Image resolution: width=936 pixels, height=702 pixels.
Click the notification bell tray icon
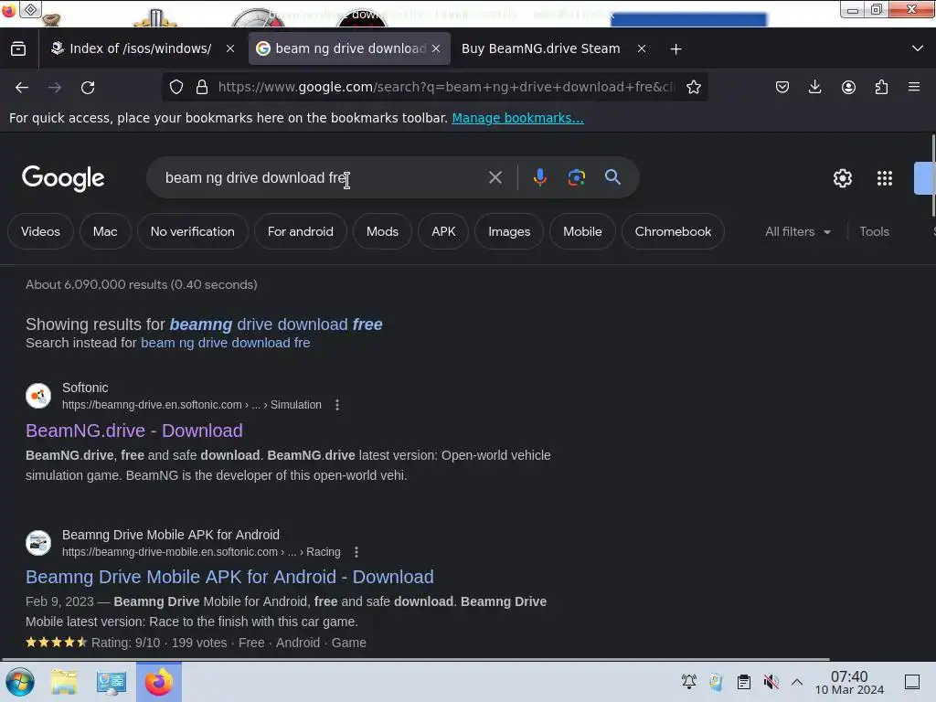coord(689,682)
